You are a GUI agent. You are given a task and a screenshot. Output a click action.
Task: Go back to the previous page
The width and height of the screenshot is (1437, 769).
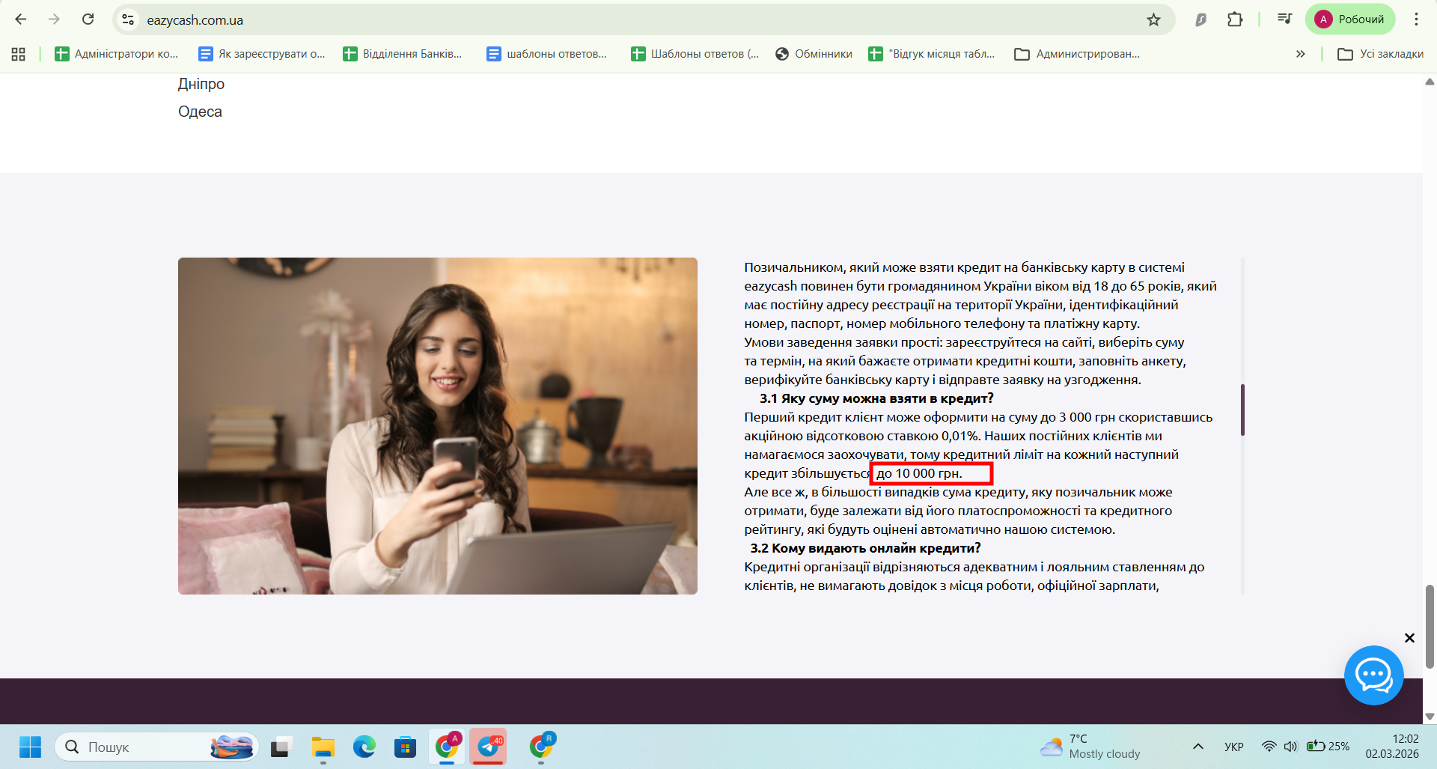tap(21, 19)
